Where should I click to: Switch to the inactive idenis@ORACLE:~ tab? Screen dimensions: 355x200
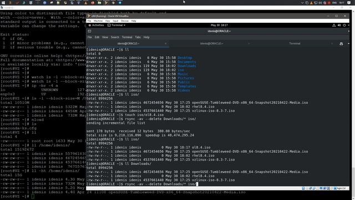tap(211, 43)
